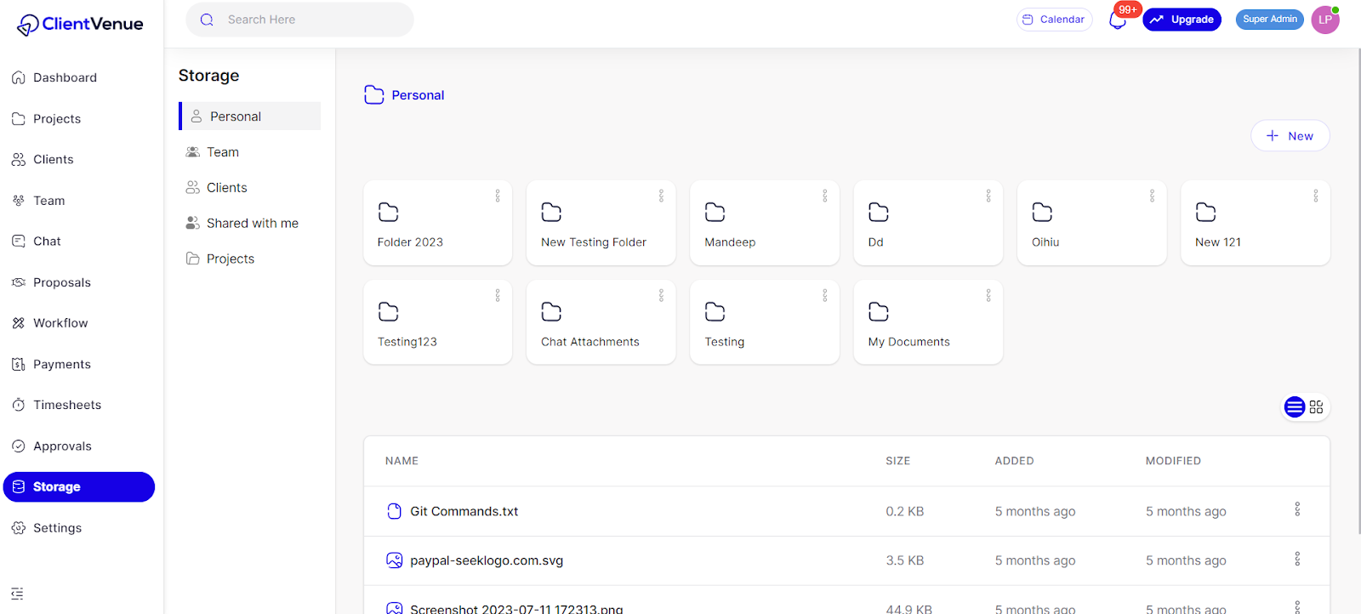
Task: Open the paypal-seeklogo.com.svg image file
Action: pos(486,560)
